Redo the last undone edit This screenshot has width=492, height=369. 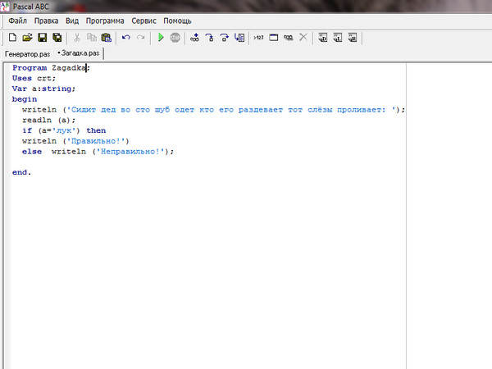140,38
